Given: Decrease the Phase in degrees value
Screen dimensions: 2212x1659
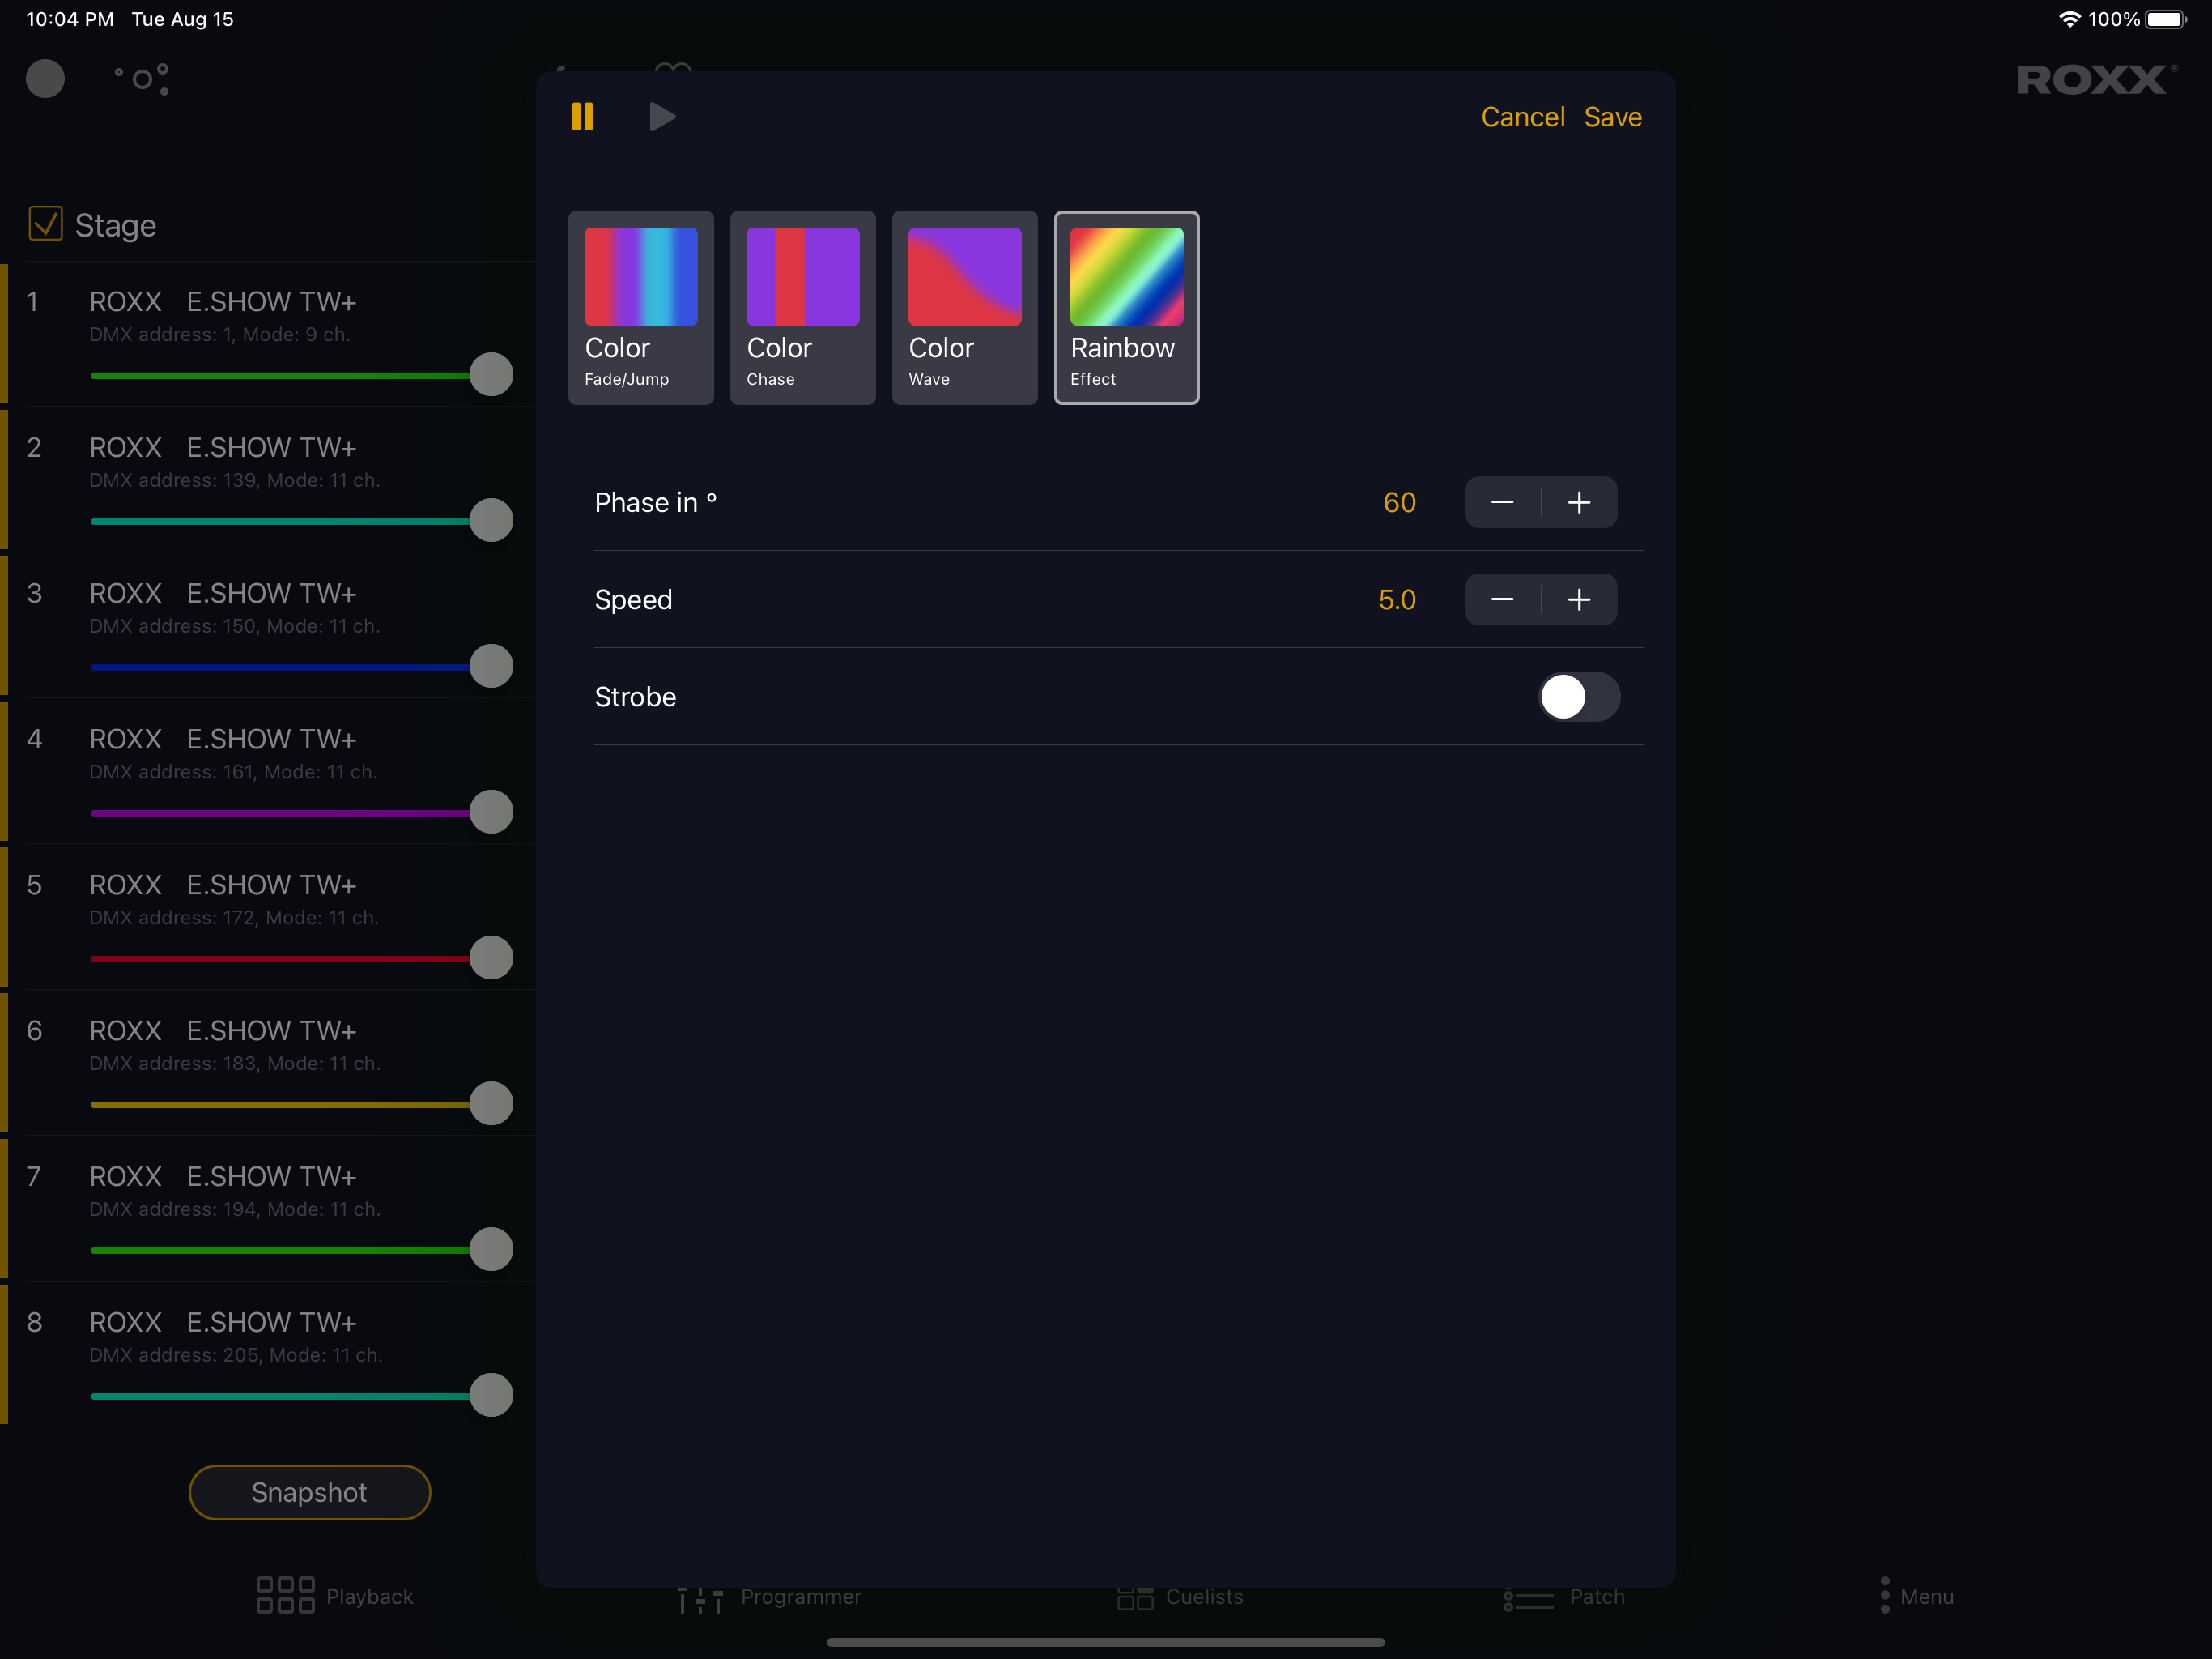Looking at the screenshot, I should click(x=1502, y=502).
